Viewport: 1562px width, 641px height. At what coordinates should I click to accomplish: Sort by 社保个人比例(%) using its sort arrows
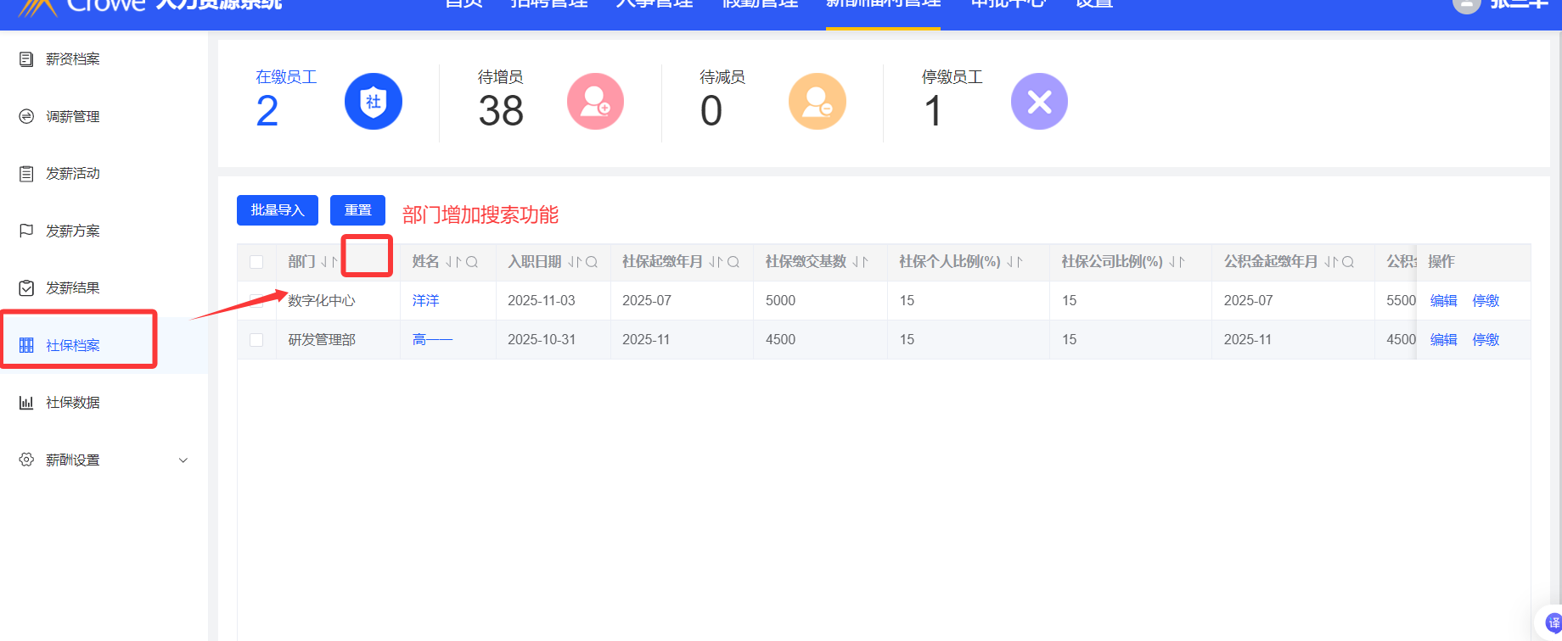pos(1014,262)
